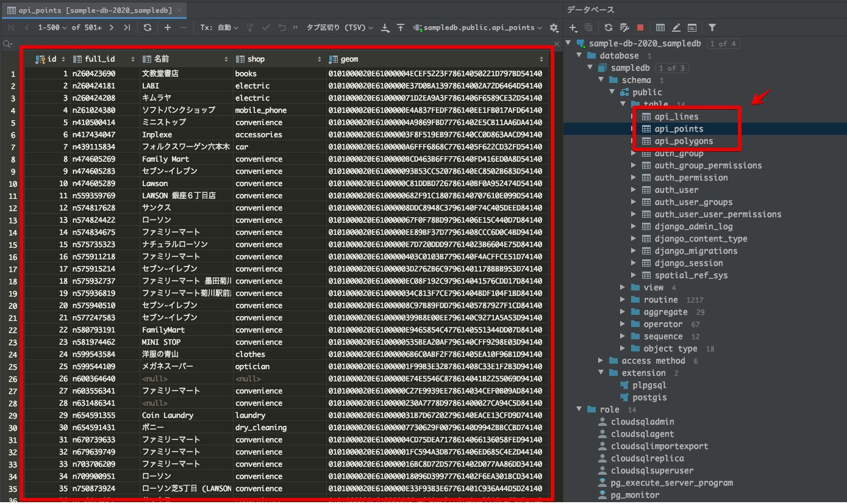
Task: Open query console QL icon
Action: [692, 27]
